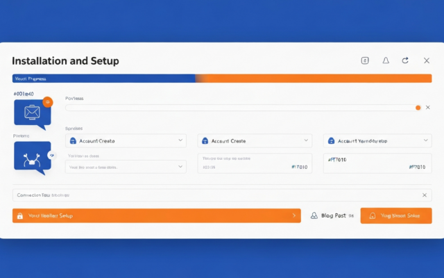Click the blue mail envelope icon
Image resolution: width=444 pixels, height=278 pixels.
click(31, 112)
